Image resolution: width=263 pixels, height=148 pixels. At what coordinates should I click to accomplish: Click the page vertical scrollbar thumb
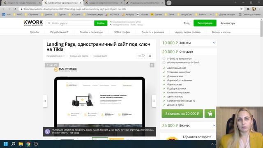(x=261, y=28)
